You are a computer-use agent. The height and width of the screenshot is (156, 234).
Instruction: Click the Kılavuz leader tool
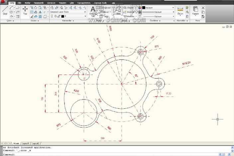[x=104, y=12]
